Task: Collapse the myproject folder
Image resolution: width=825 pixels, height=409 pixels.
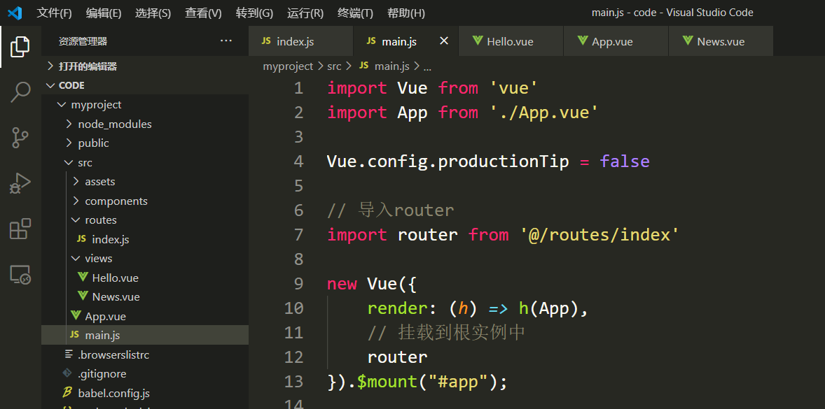Action: [145, 104]
